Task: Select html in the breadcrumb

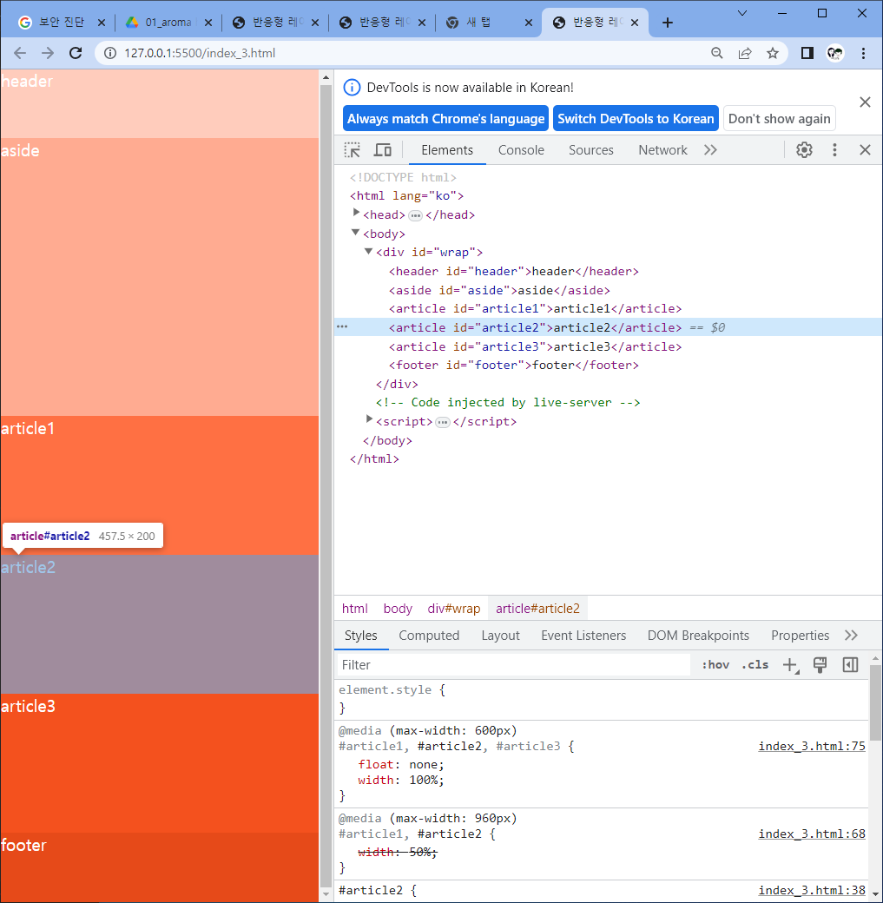Action: 354,608
